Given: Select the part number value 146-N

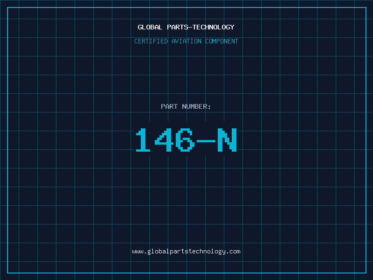Looking at the screenshot, I should pos(186,140).
